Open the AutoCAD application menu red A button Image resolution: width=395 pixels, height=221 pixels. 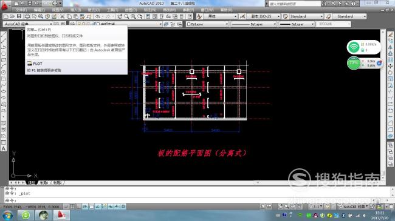5,5
